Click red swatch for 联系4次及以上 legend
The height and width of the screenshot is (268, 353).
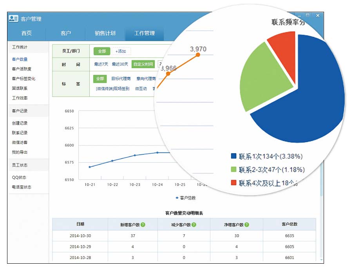(x=234, y=183)
